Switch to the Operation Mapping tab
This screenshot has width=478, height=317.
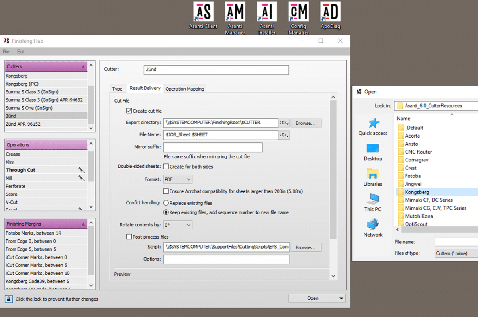pos(184,89)
